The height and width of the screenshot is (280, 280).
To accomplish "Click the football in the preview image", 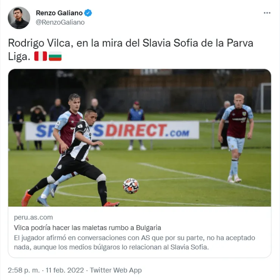I will pos(131,186).
